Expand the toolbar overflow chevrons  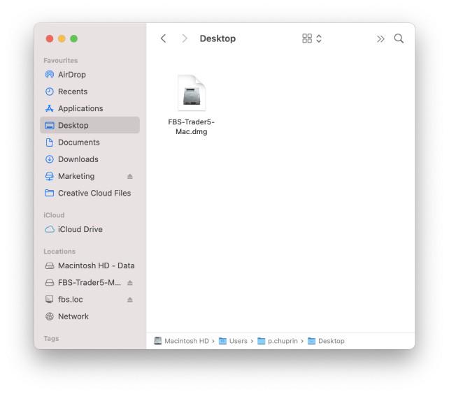point(380,39)
